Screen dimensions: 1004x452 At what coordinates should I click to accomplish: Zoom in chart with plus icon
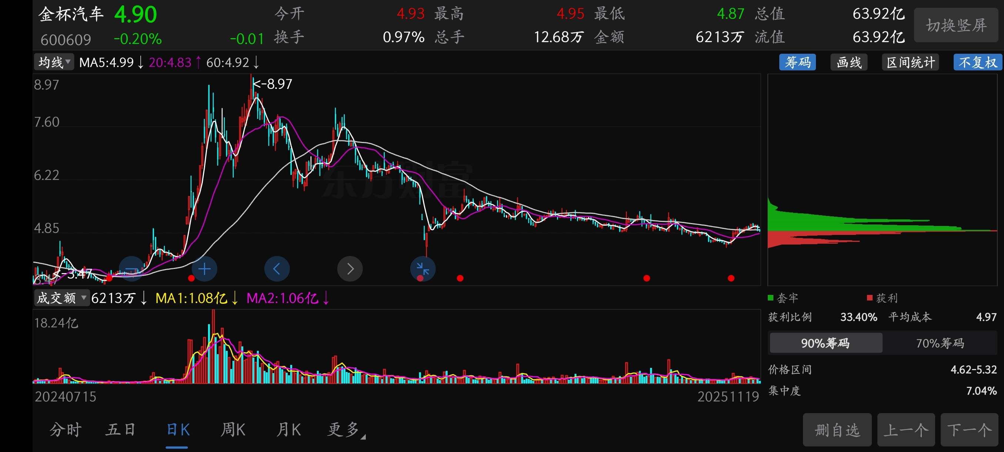pyautogui.click(x=204, y=269)
